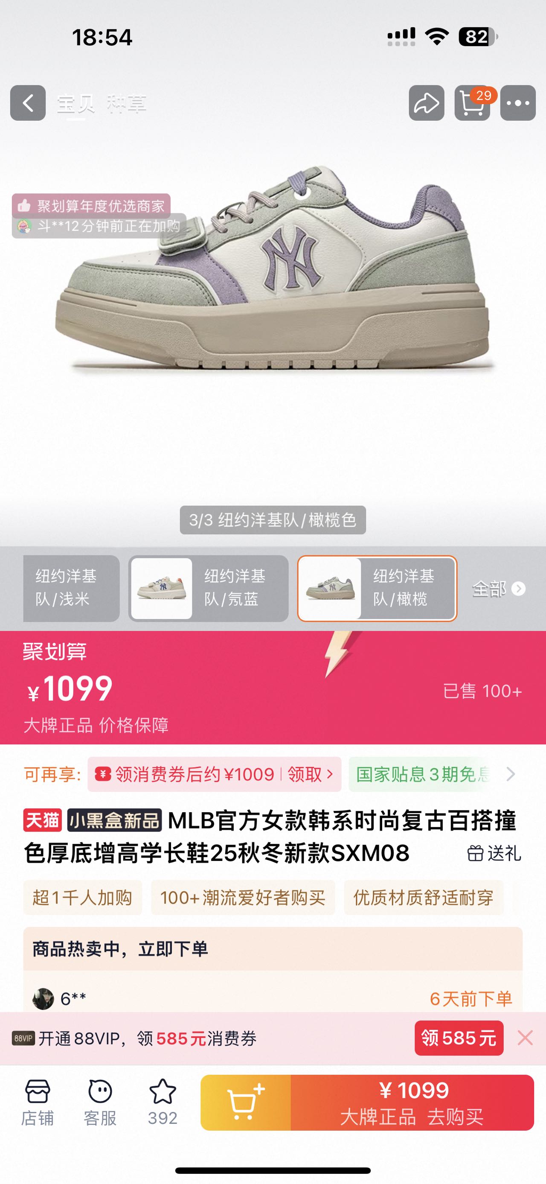Switch to the 宝贝 tab
The image size is (546, 1184).
(76, 104)
